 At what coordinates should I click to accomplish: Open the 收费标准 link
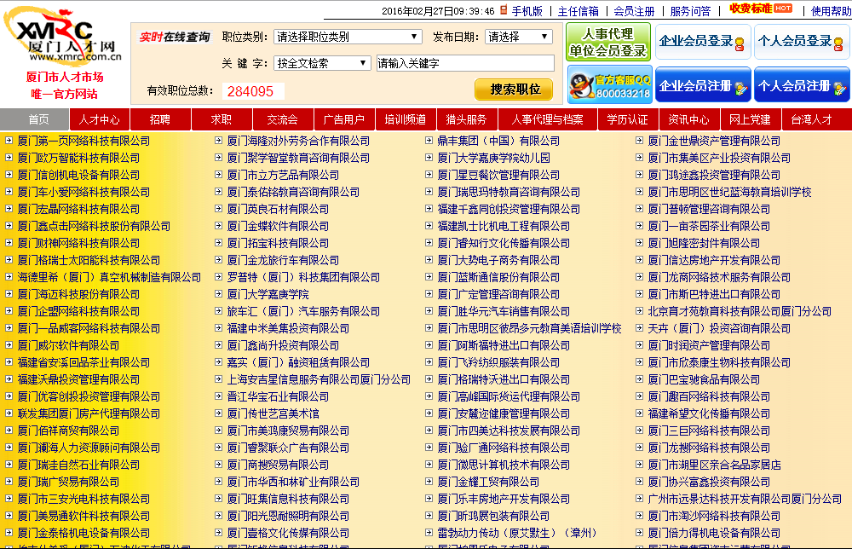751,9
